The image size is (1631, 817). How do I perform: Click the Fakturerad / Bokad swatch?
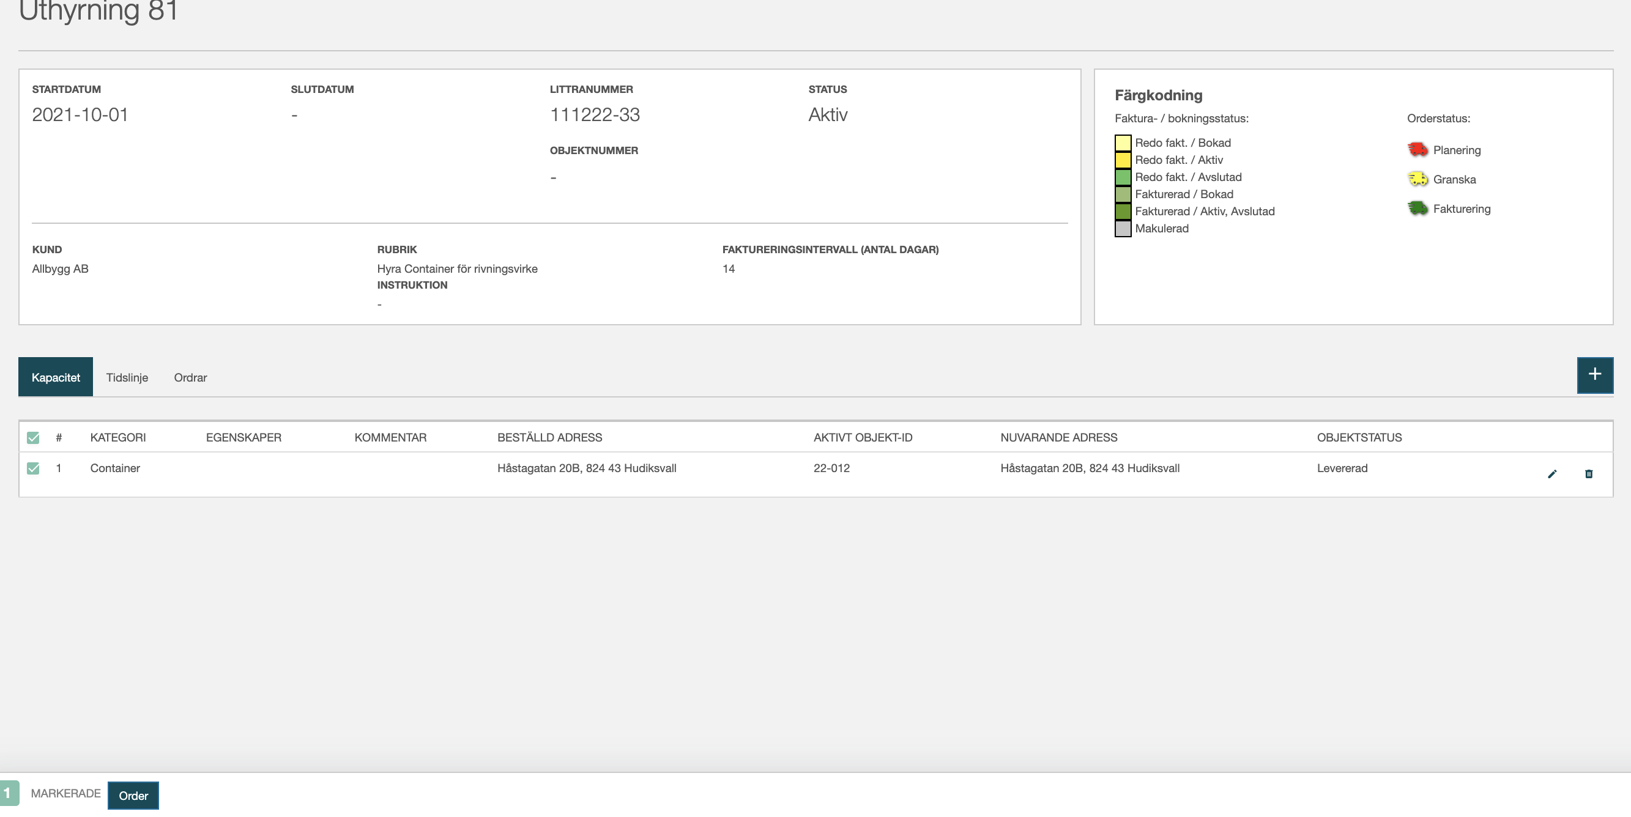pos(1123,194)
